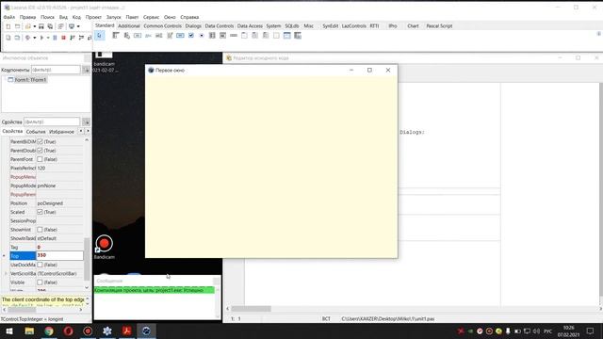Open the Сервис menu
603x339 pixels.
click(x=151, y=17)
